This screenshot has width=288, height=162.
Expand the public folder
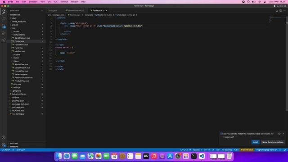coord(15,25)
